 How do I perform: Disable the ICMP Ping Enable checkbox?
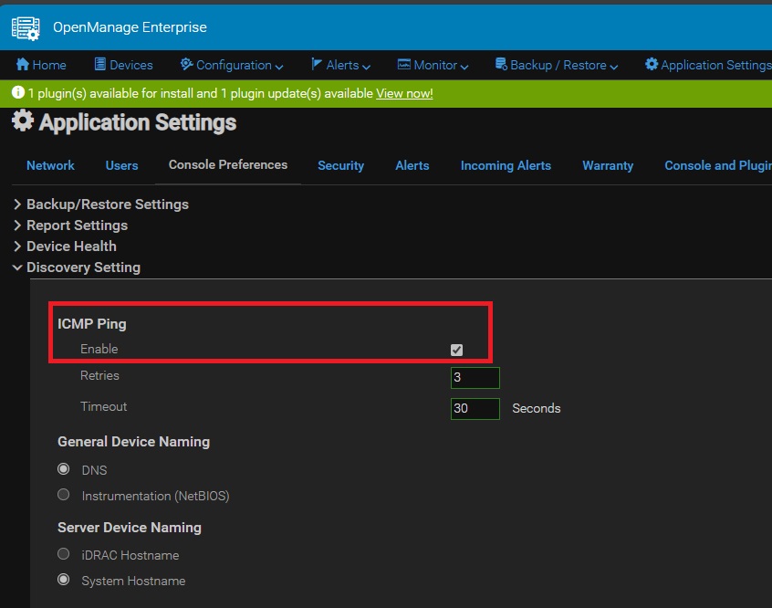click(455, 349)
